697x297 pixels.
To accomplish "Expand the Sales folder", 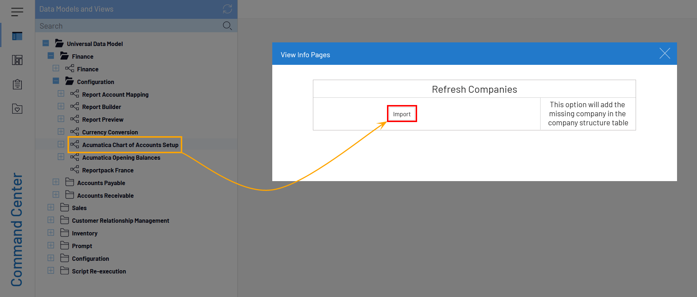I will (51, 208).
